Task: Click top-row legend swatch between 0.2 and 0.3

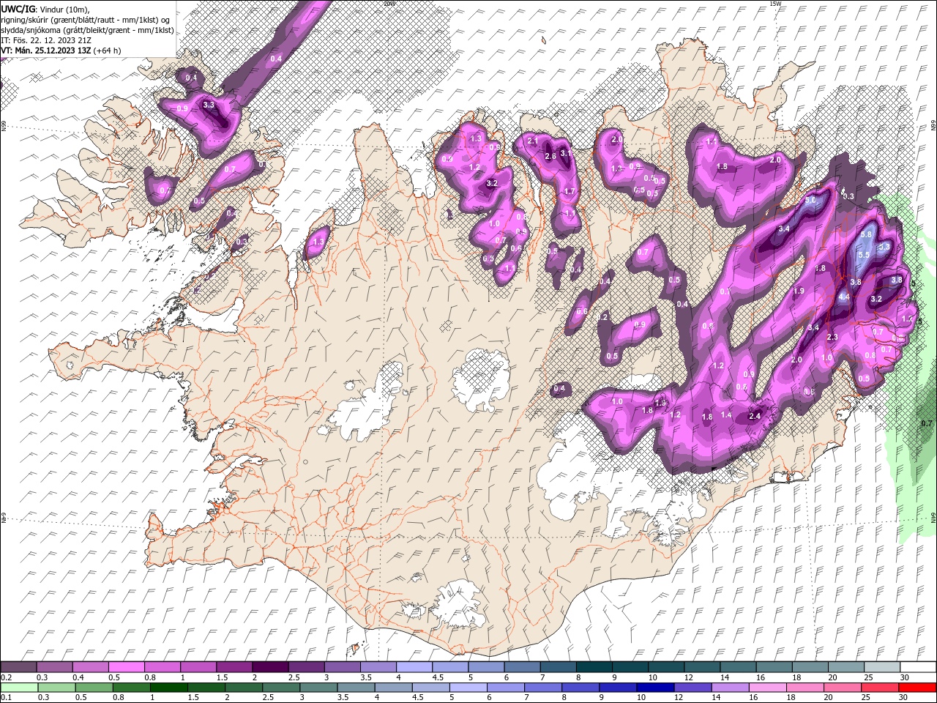Action: (20, 667)
